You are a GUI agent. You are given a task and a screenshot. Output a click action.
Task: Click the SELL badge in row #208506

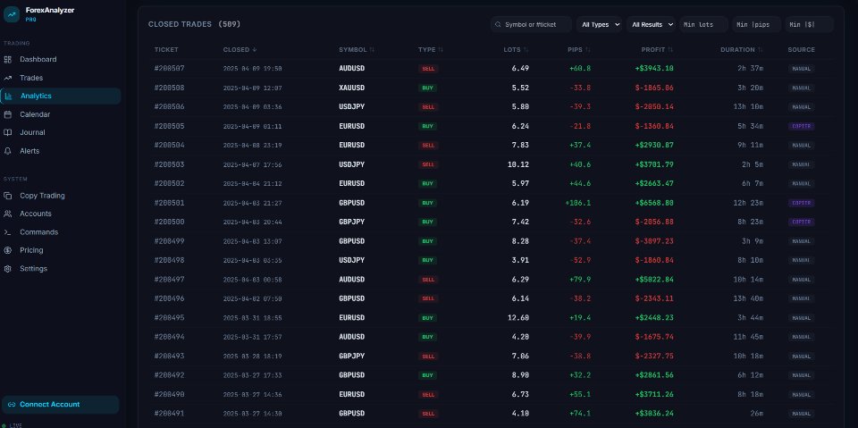tap(428, 107)
